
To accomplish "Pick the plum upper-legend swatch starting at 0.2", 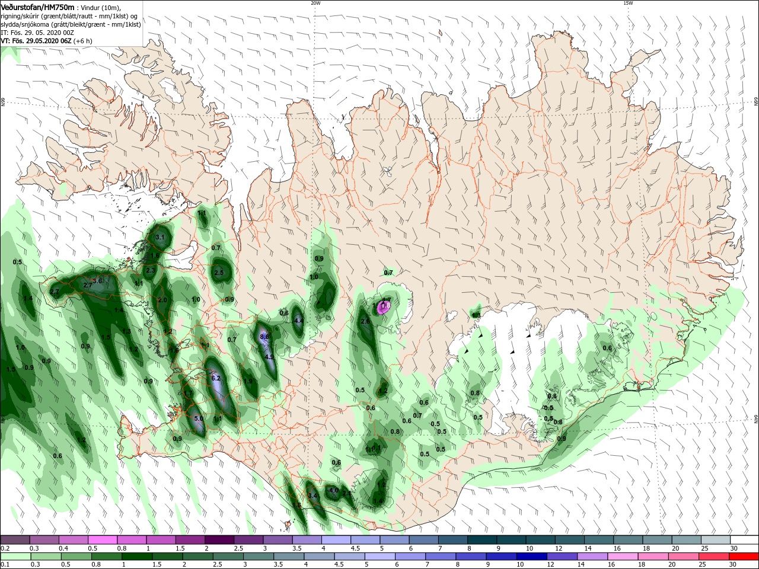I will tap(15, 540).
